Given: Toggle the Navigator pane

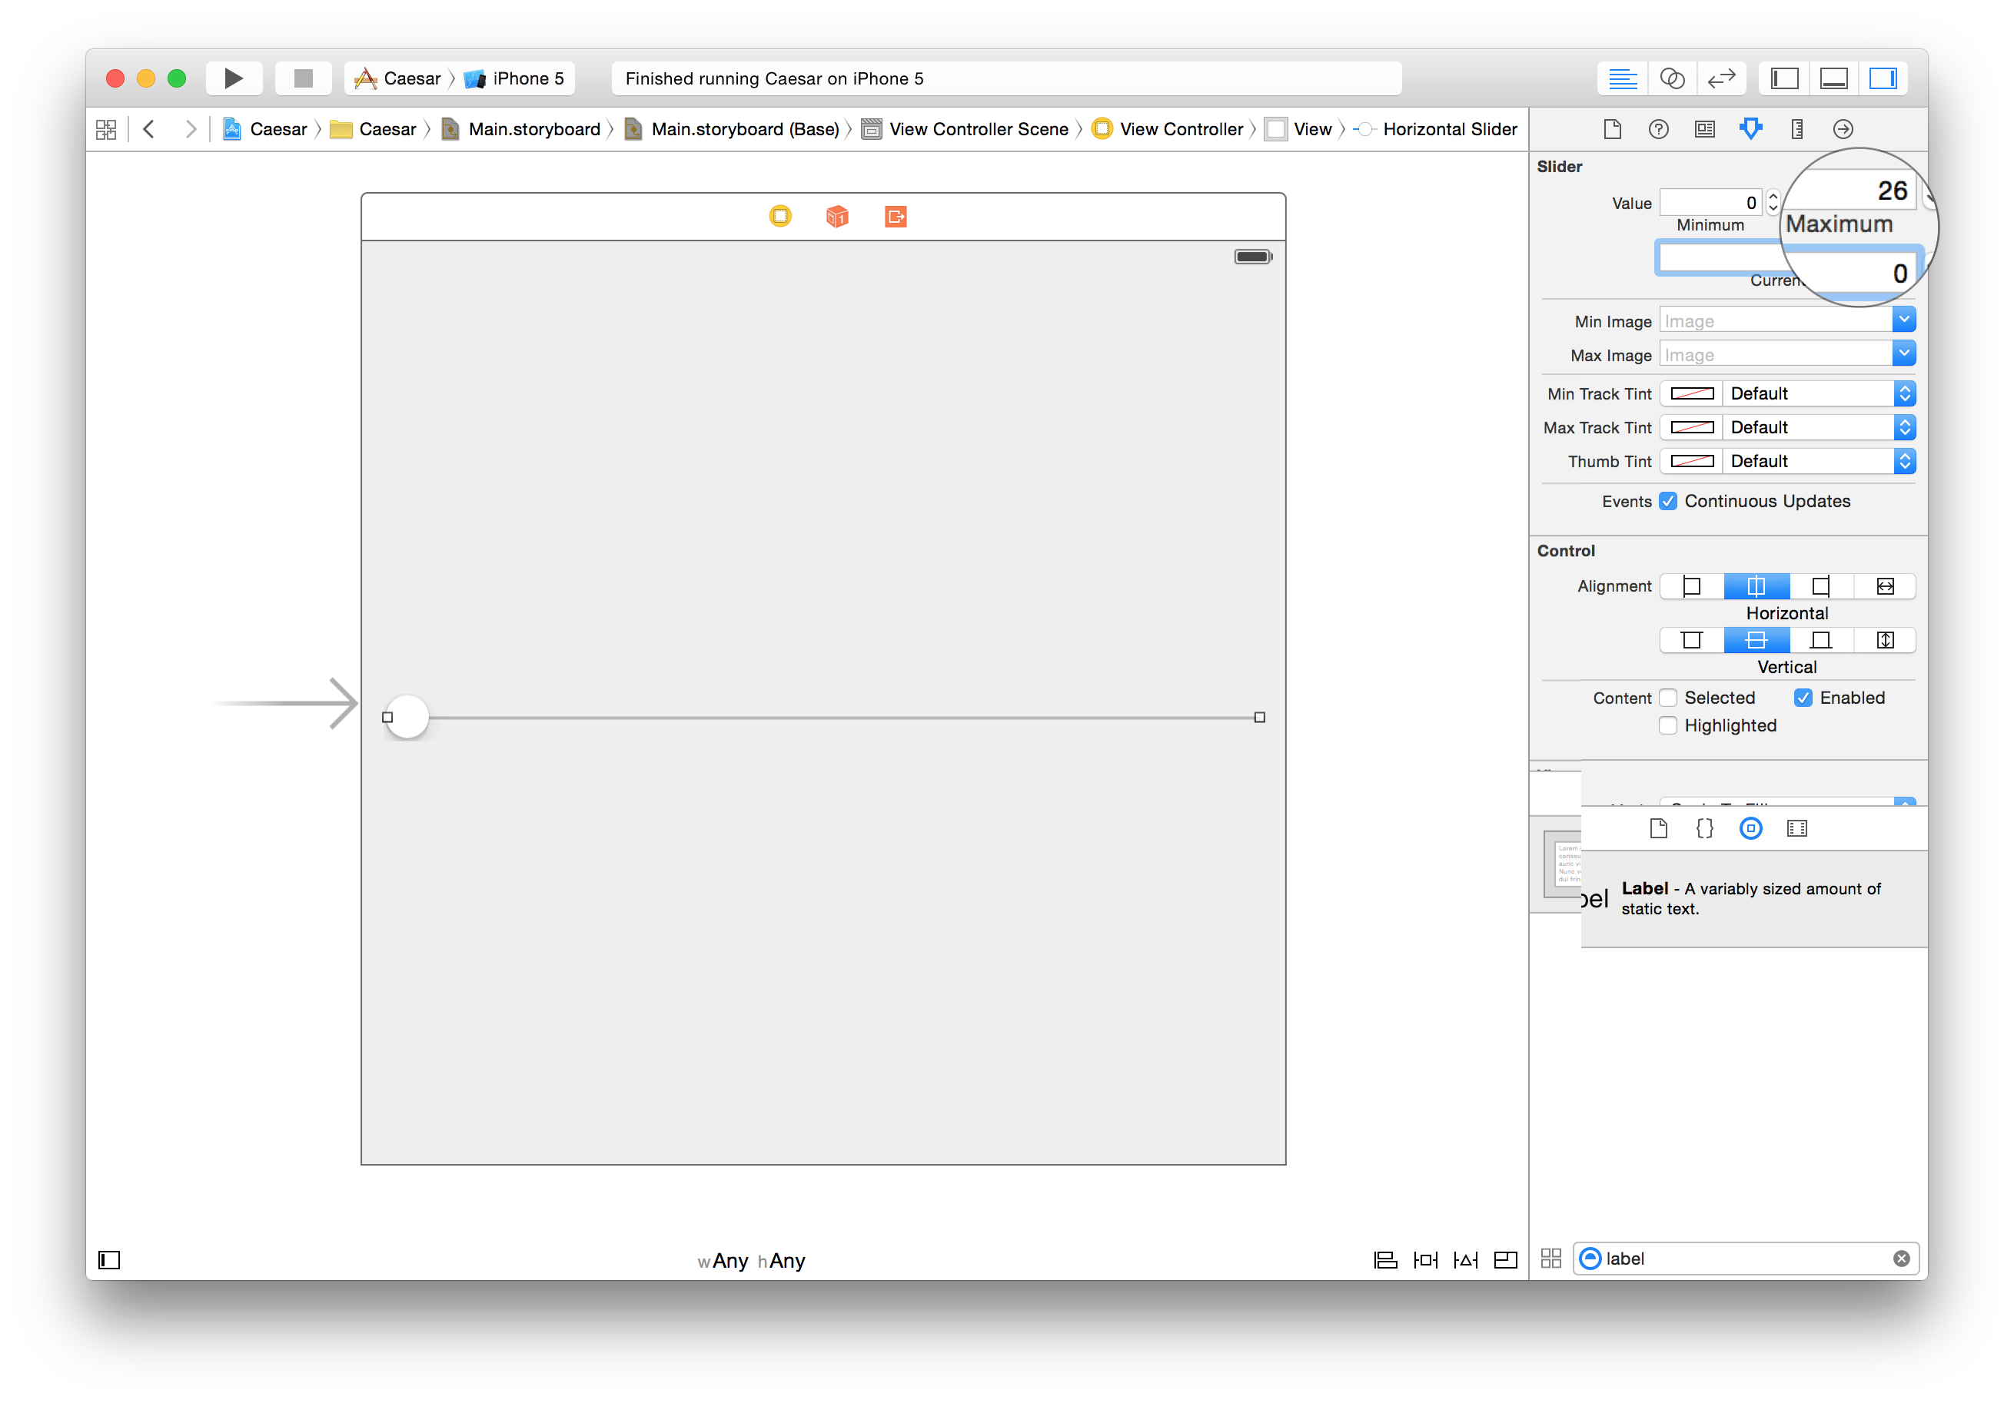Looking at the screenshot, I should tap(1785, 79).
